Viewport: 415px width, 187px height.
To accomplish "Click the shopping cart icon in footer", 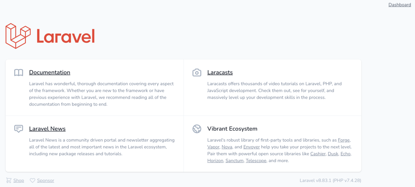I will [9, 180].
